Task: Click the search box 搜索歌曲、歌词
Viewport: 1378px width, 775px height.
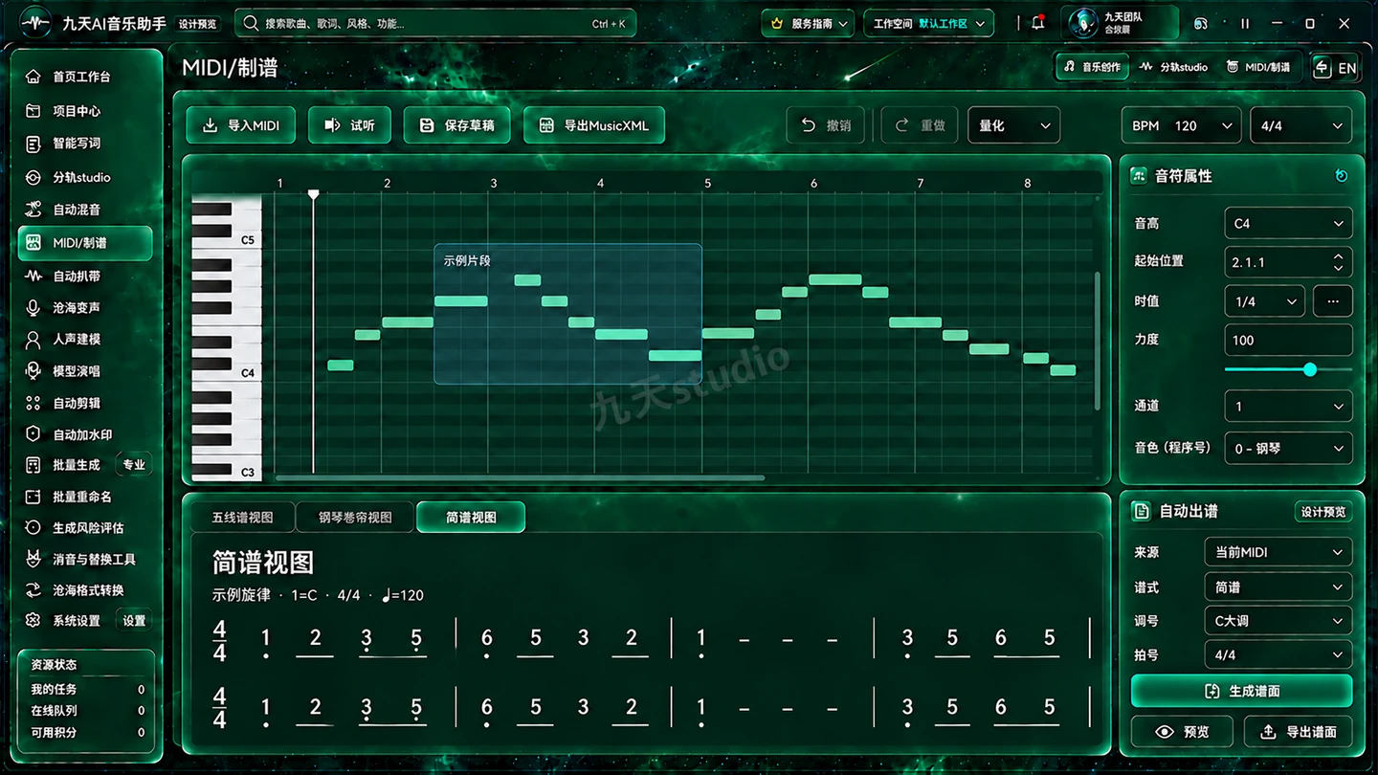Action: click(435, 24)
